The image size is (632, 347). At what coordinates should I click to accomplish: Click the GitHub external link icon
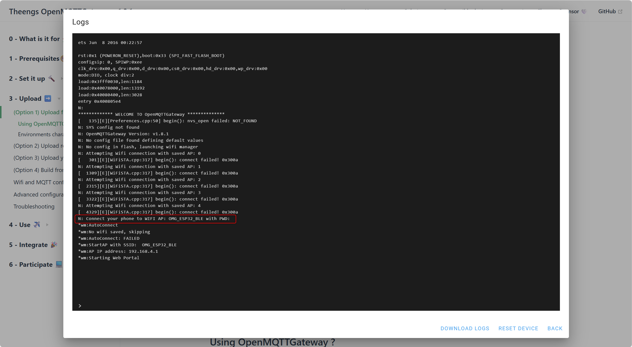coord(620,11)
